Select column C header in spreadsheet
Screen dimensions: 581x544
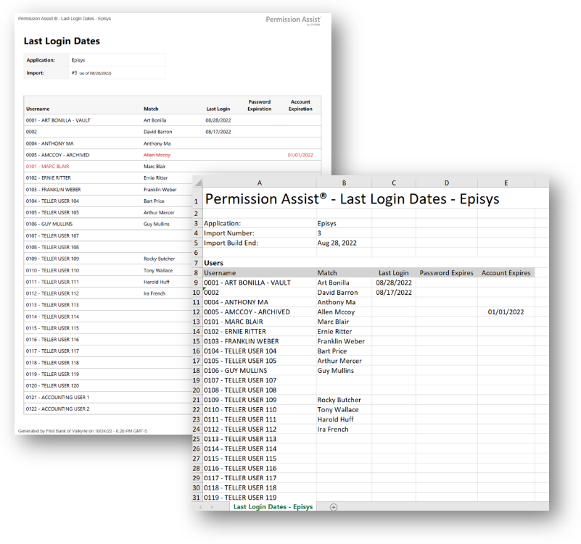tap(394, 183)
